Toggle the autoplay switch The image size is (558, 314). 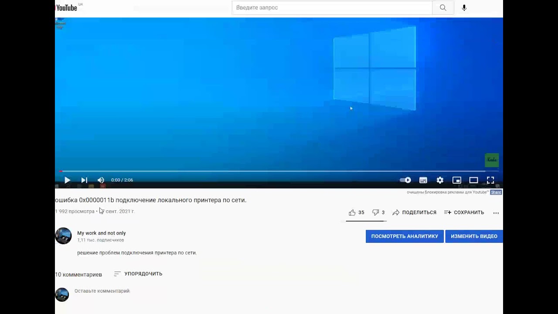(405, 180)
